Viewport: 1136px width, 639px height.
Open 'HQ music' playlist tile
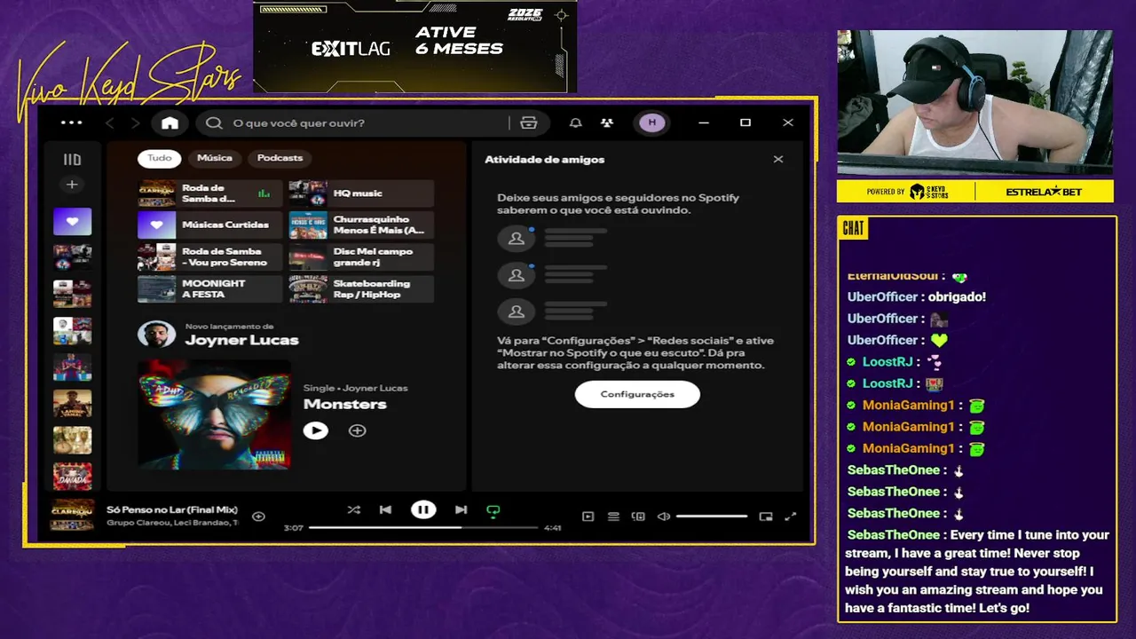click(361, 193)
